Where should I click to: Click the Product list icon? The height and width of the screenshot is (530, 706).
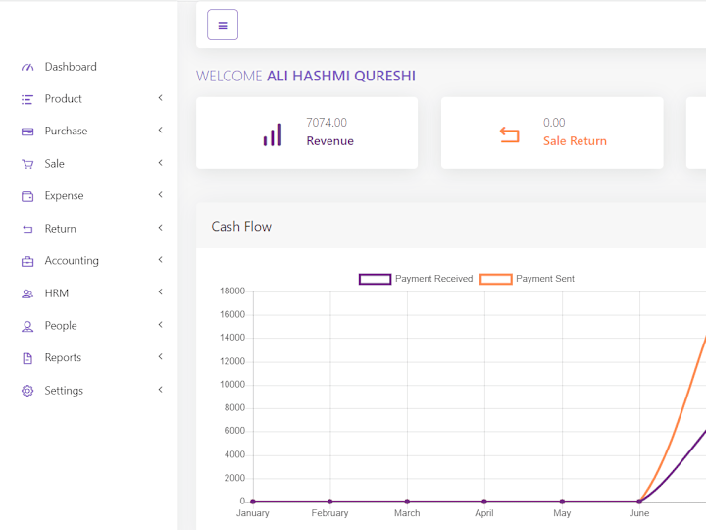pyautogui.click(x=27, y=99)
